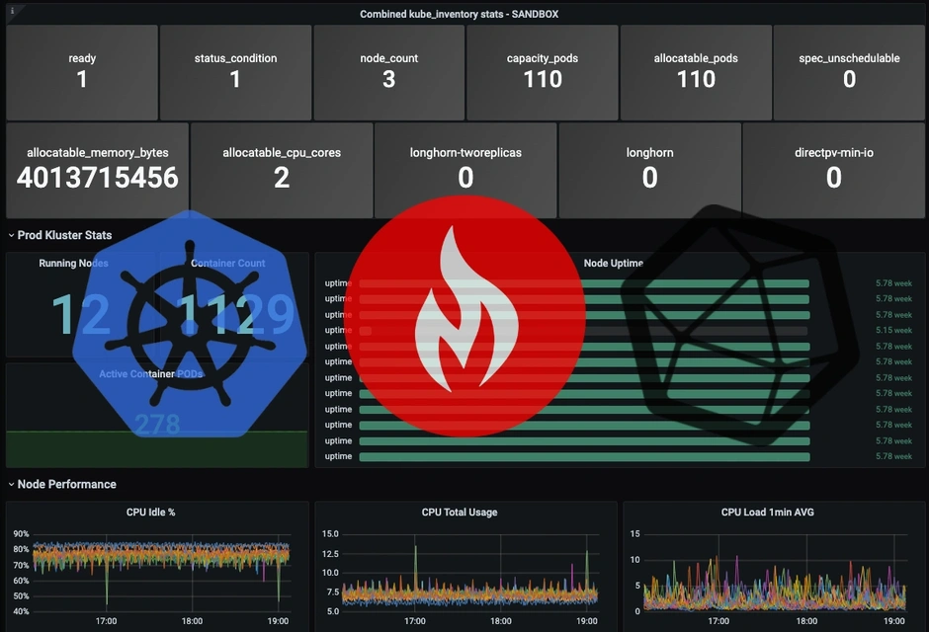This screenshot has width=929, height=632.
Task: Select the longhorn-tworeplicas stat tile
Action: (x=465, y=171)
